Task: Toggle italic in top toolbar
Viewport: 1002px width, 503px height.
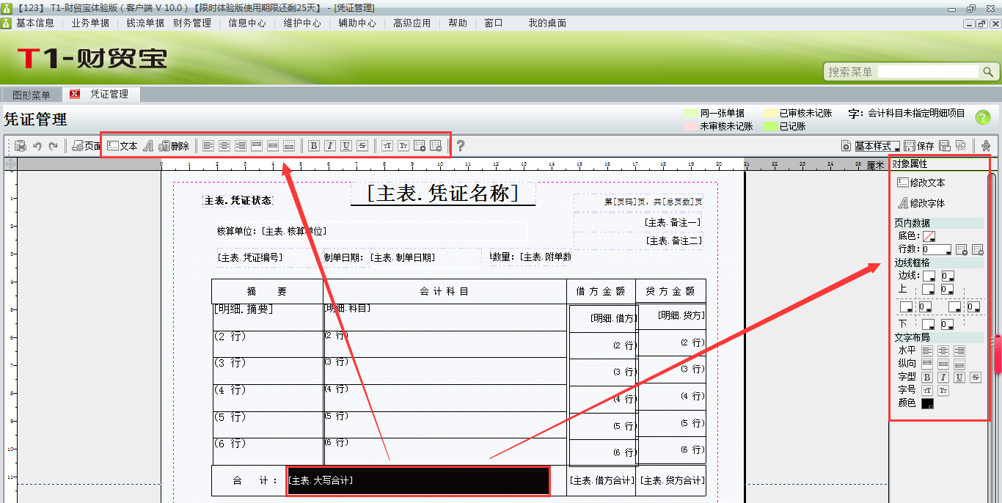Action: [330, 146]
